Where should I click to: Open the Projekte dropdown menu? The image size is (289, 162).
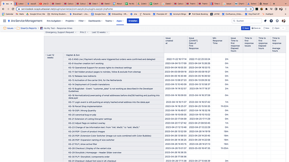pos(71,21)
